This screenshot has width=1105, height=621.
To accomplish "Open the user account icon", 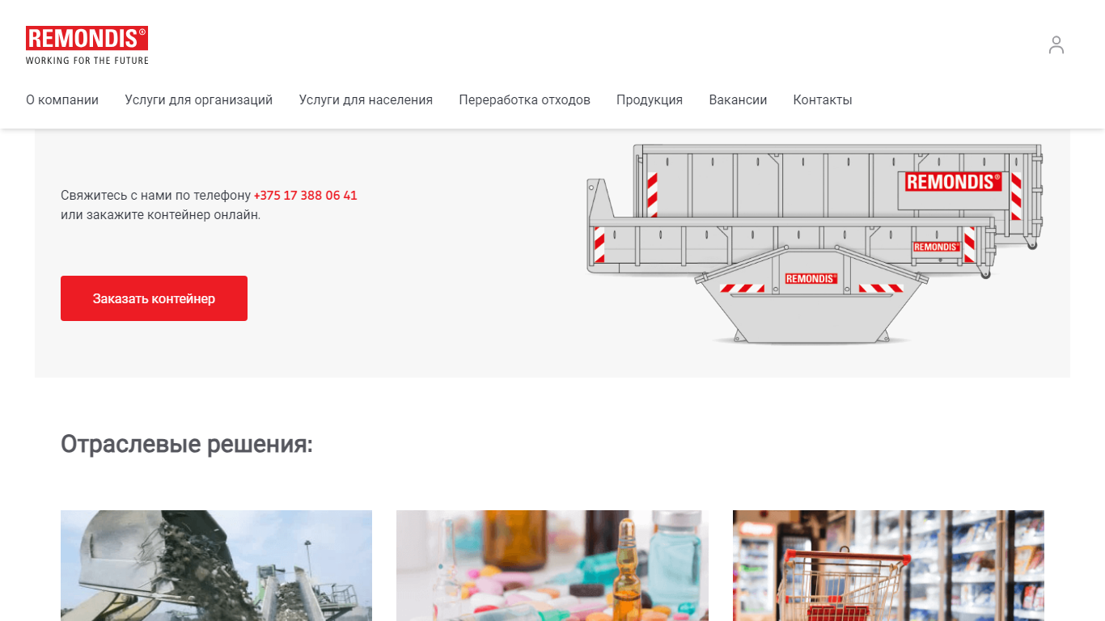I will (1056, 44).
